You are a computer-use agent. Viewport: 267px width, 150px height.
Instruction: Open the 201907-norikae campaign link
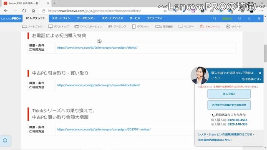104,130
